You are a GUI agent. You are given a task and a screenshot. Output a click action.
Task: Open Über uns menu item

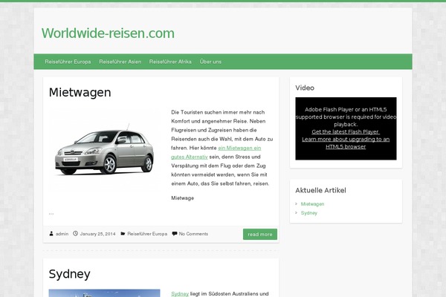(x=210, y=62)
